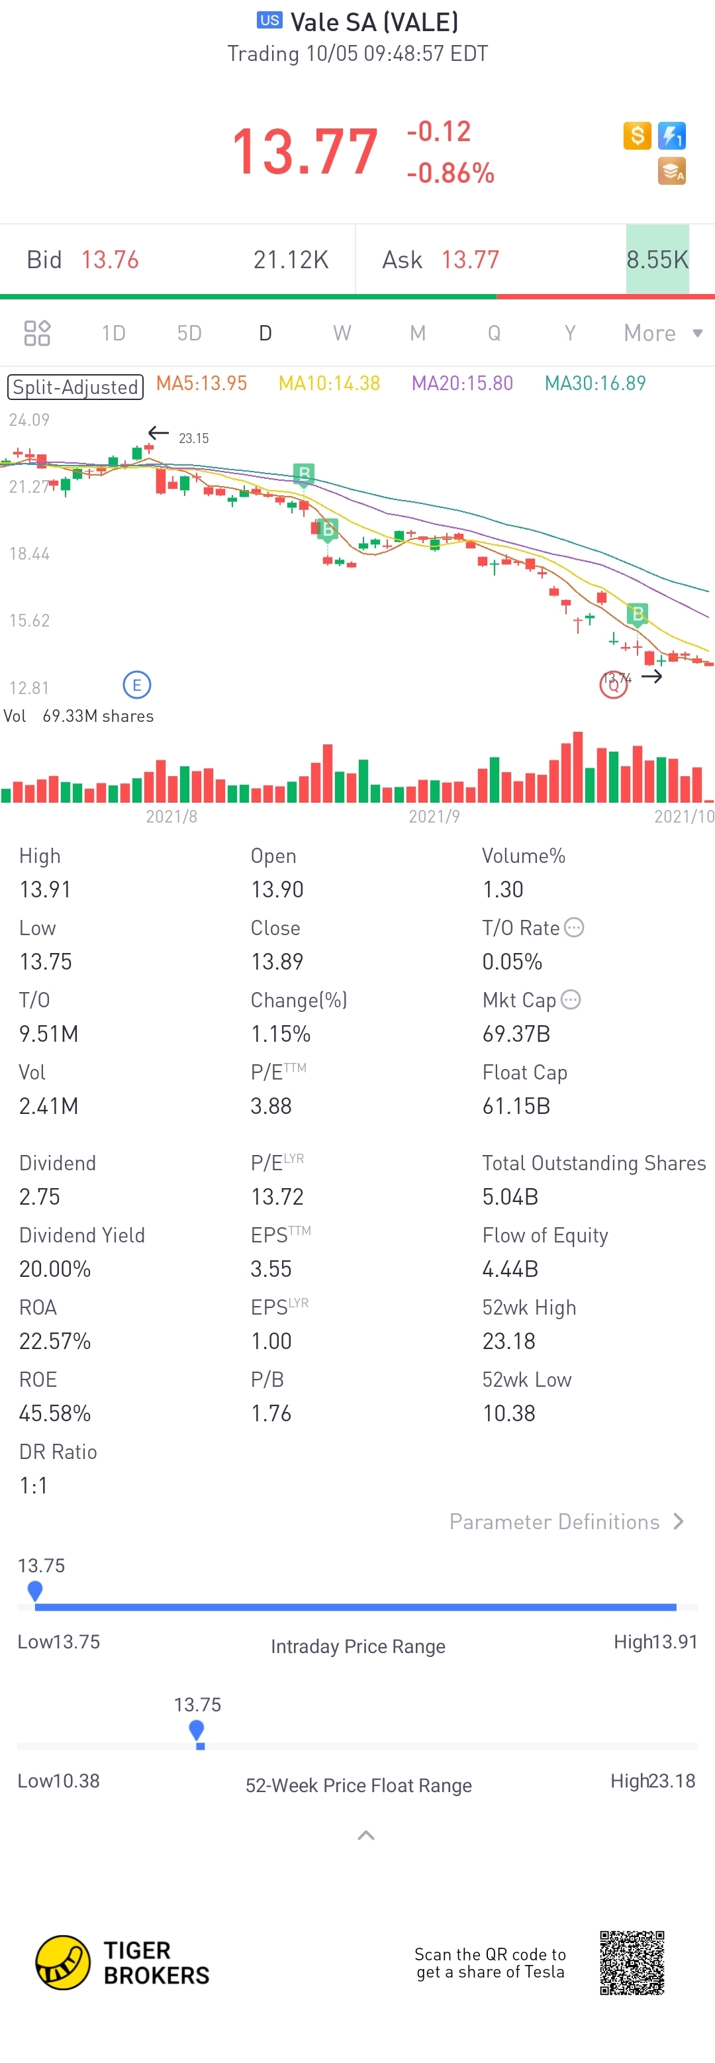
Task: Tap the Ask price 13.77
Action: click(x=470, y=260)
